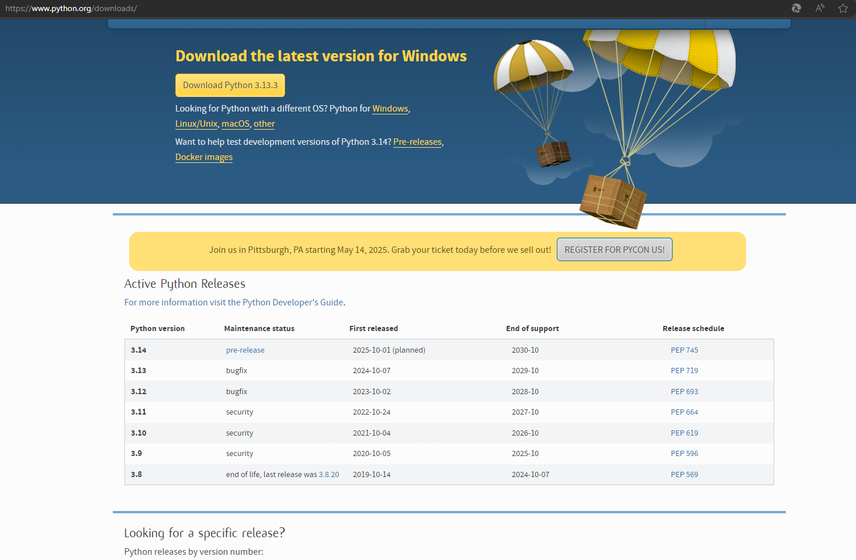The width and height of the screenshot is (856, 560).
Task: Click 'Release schedule' column header
Action: coord(694,329)
